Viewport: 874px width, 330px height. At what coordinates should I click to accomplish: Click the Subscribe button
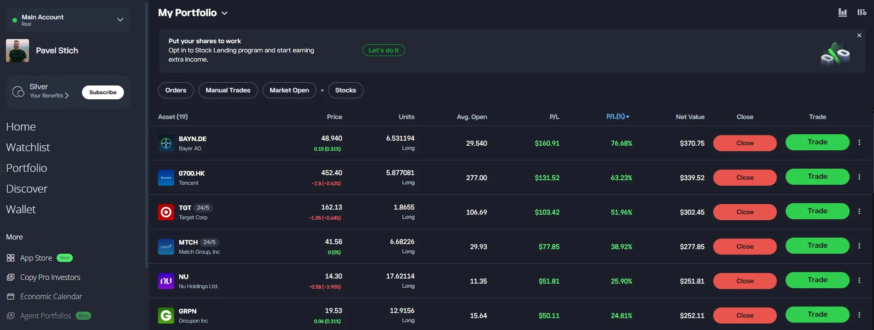click(103, 92)
